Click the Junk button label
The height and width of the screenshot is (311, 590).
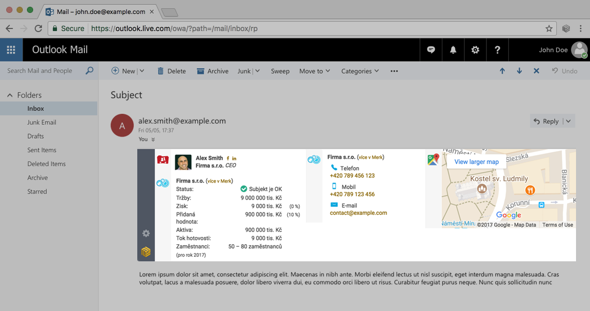click(x=244, y=71)
